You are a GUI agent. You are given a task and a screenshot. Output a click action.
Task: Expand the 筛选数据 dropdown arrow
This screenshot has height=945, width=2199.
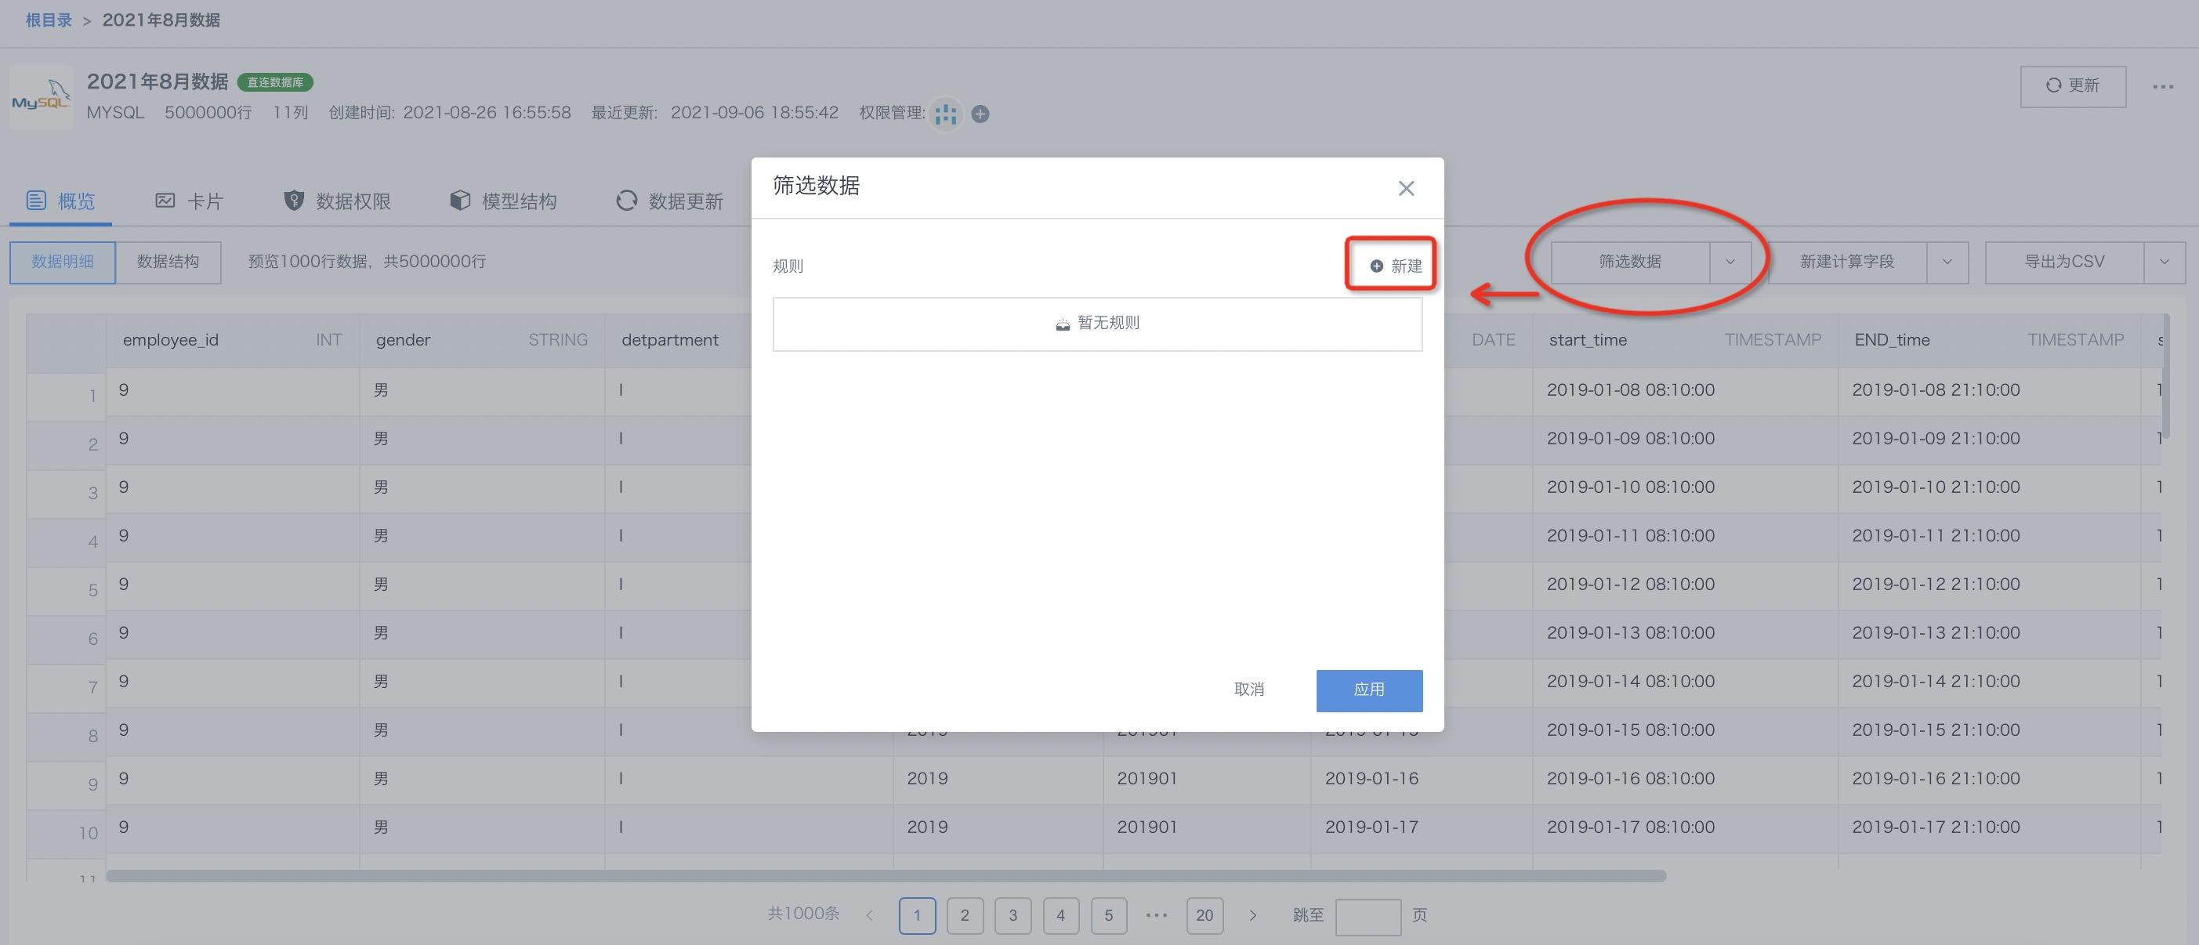coord(1730,262)
